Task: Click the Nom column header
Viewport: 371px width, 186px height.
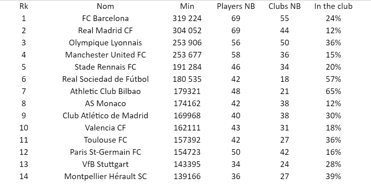Action: coord(105,6)
